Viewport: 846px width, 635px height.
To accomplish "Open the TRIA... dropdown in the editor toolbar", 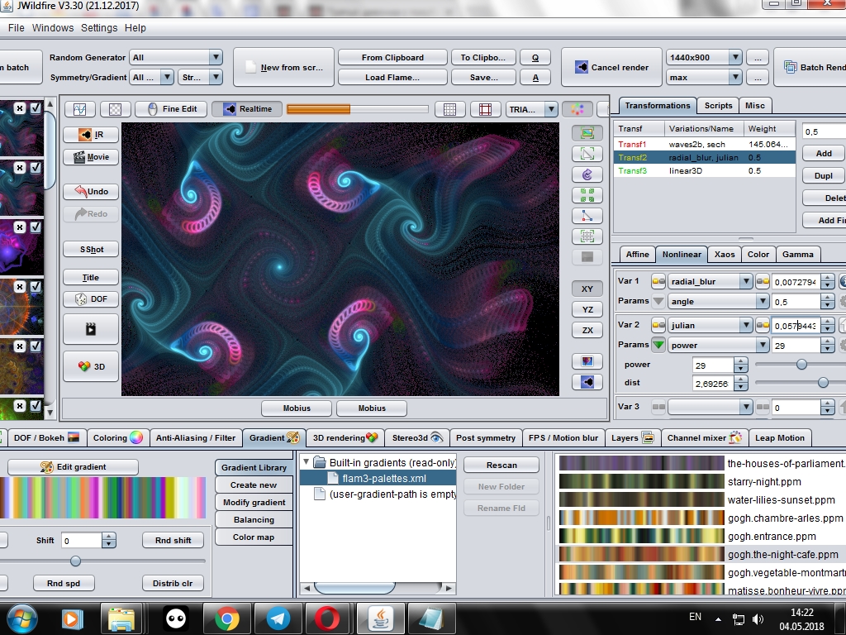I will click(532, 109).
